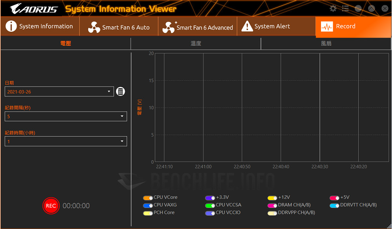Click the list icon in the title bar
The width and height of the screenshot is (392, 229).
345,8
